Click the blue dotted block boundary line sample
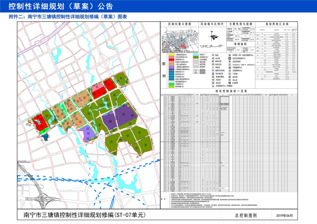Image resolution: width=317 pixels, height=224 pixels. pyautogui.click(x=196, y=64)
